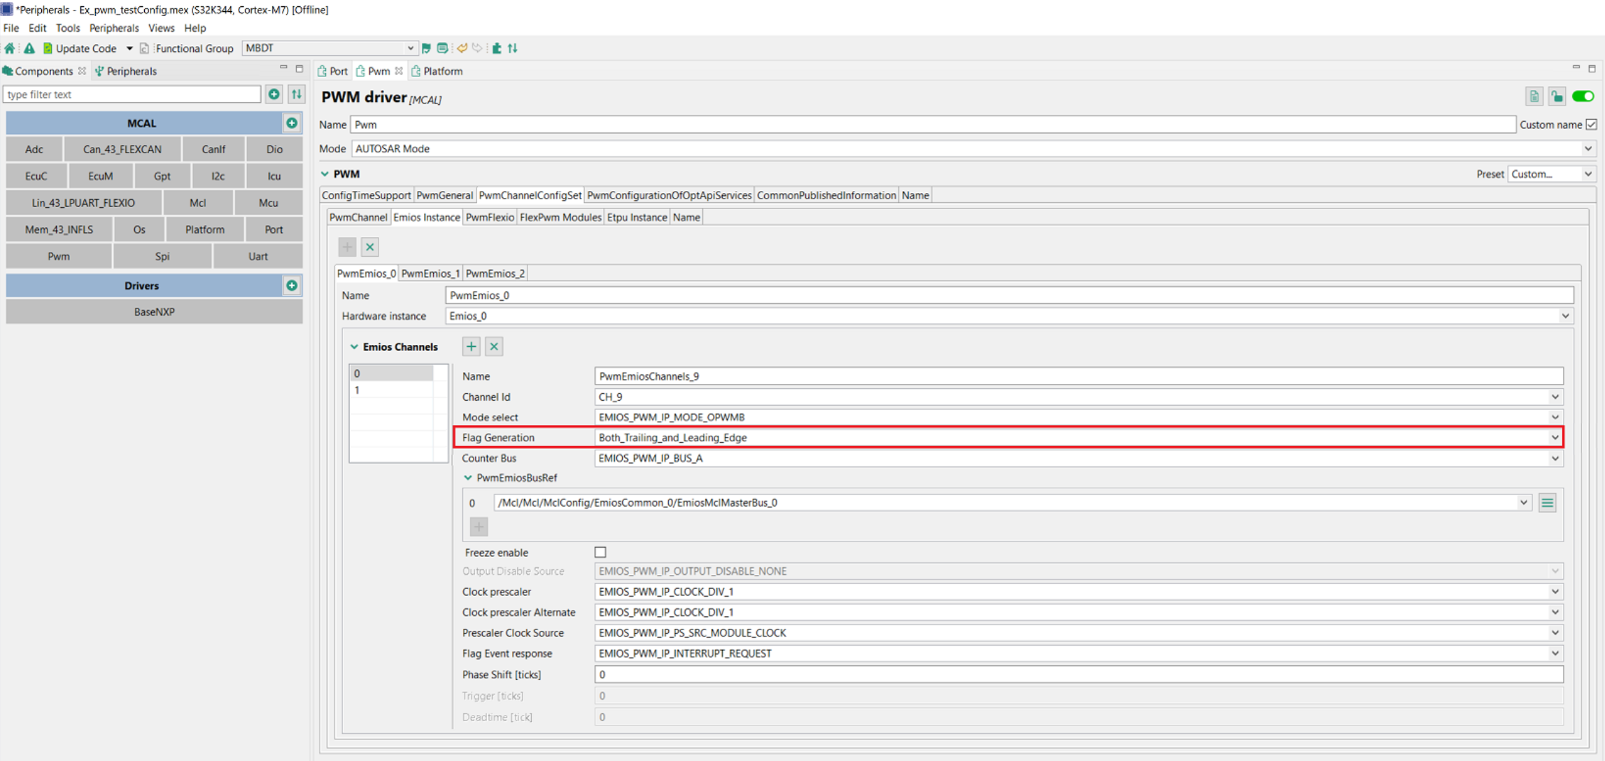The height and width of the screenshot is (761, 1605).
Task: Click the green flag icon beside MBDT
Action: (x=426, y=48)
